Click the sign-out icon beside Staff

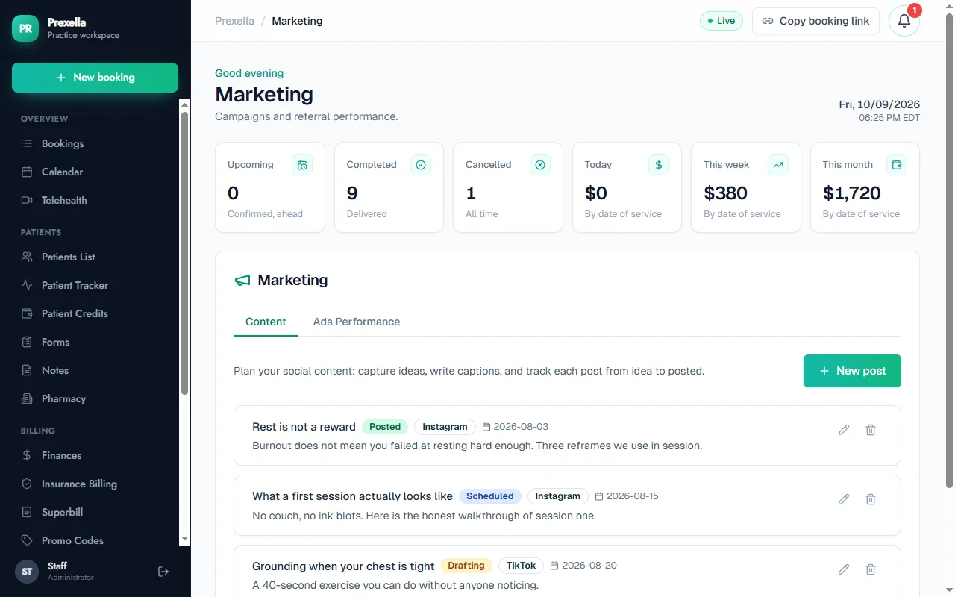pos(163,572)
